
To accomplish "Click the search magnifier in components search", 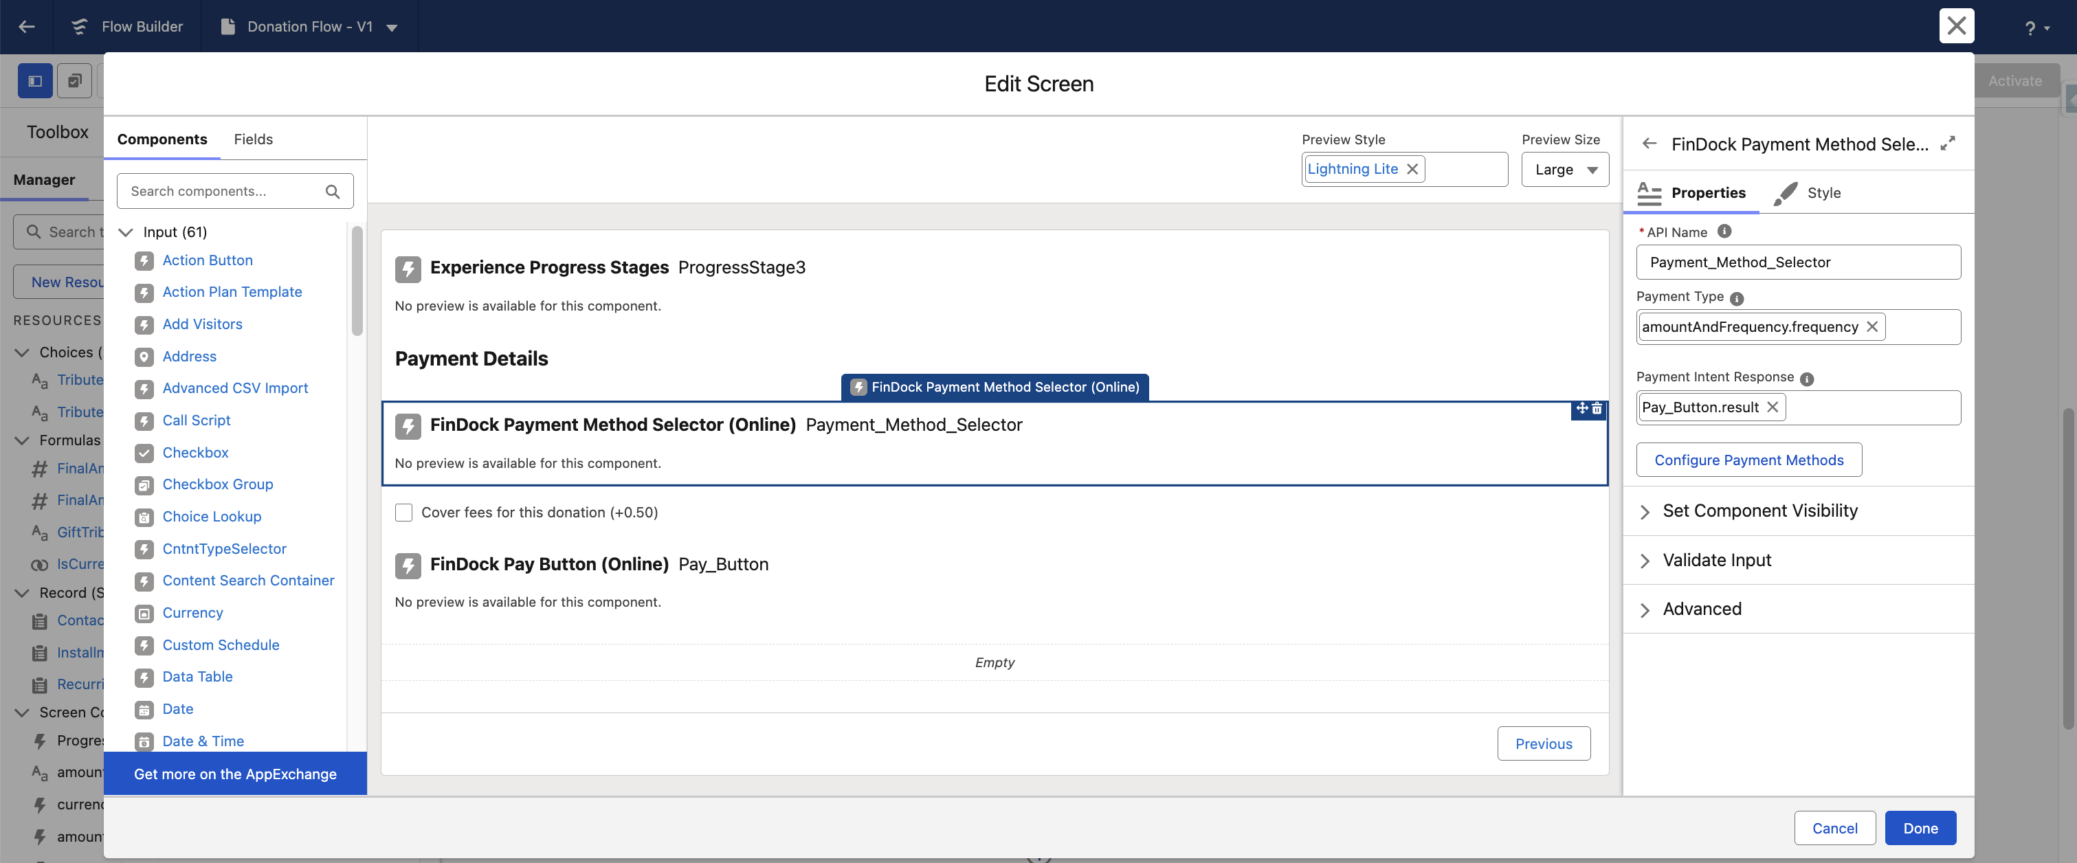I will (332, 192).
